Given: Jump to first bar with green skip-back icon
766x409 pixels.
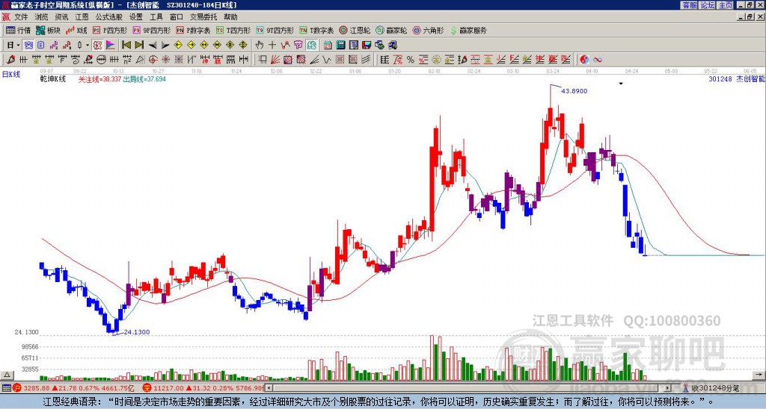Looking at the screenshot, I should coord(126,46).
